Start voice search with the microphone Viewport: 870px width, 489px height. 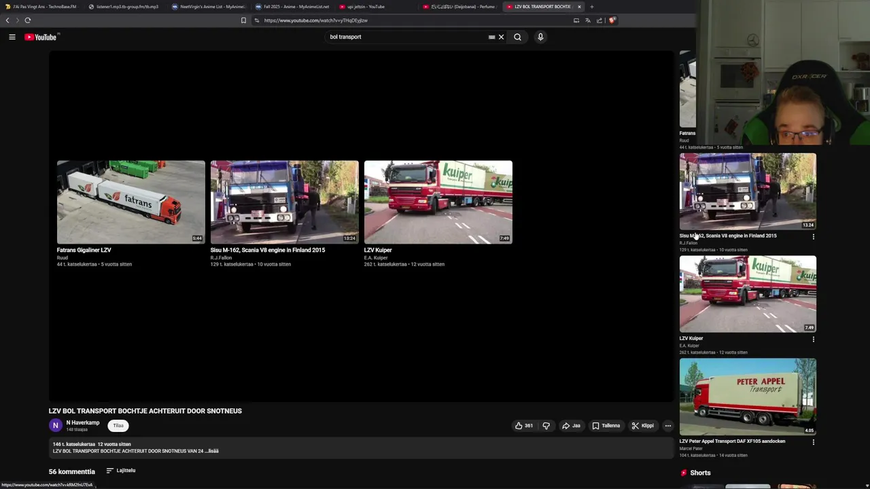click(540, 37)
